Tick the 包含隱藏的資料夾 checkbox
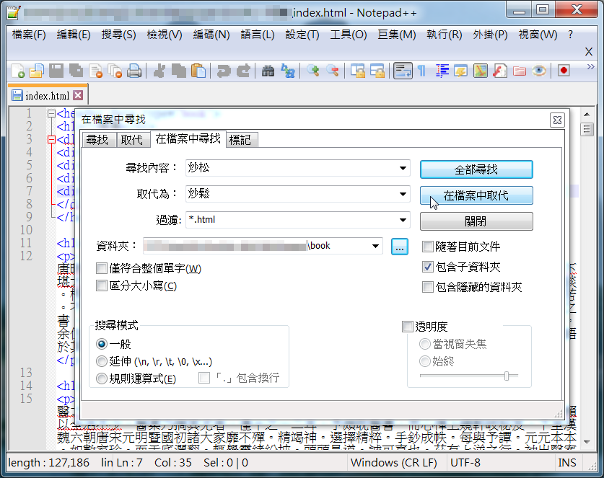The height and width of the screenshot is (478, 604). [428, 287]
